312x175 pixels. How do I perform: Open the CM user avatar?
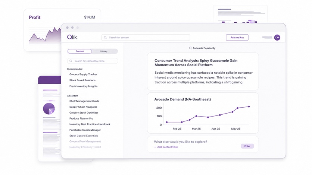tap(277, 38)
